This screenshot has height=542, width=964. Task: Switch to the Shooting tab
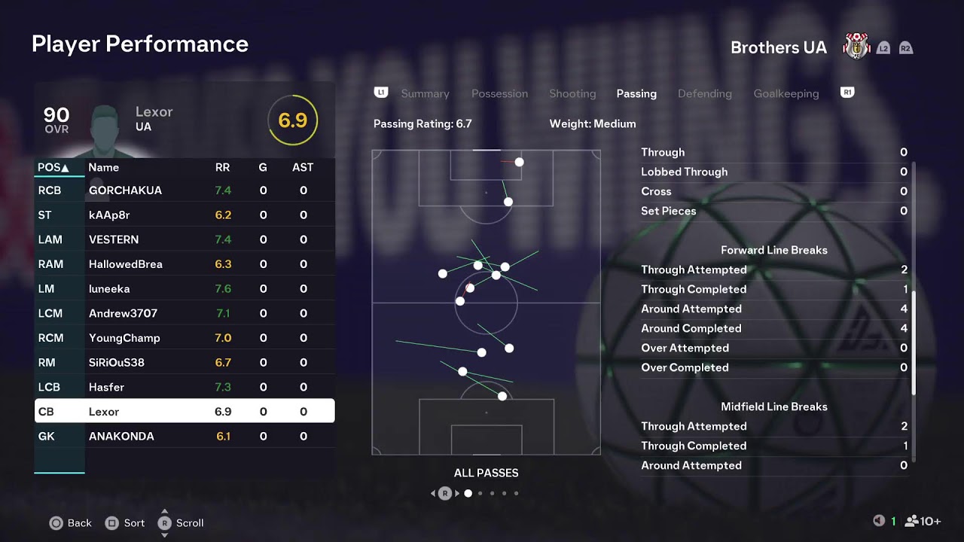click(572, 93)
